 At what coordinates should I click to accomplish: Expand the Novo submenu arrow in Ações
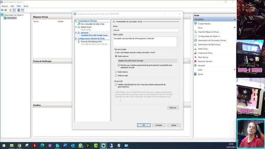(235, 28)
